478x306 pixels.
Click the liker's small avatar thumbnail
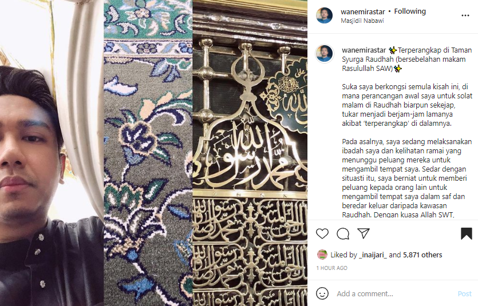coord(322,255)
